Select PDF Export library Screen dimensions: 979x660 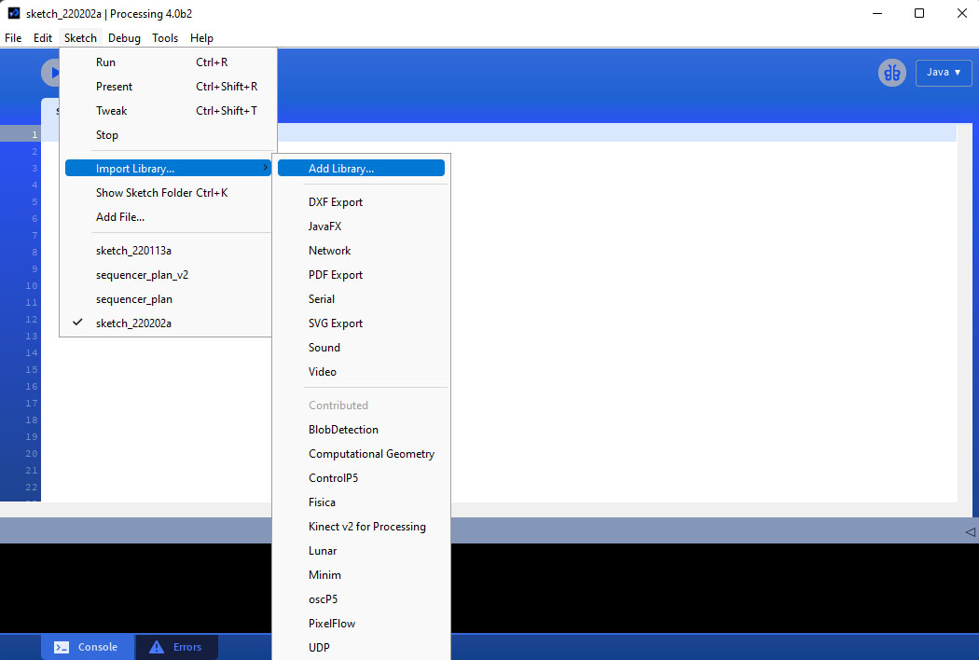click(336, 275)
